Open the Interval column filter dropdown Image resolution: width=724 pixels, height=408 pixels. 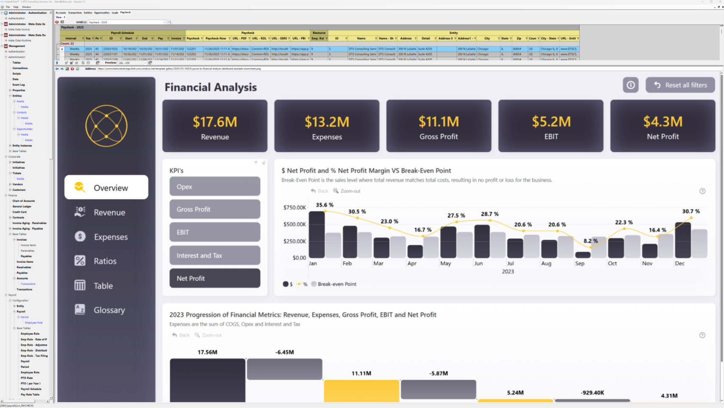(x=83, y=39)
